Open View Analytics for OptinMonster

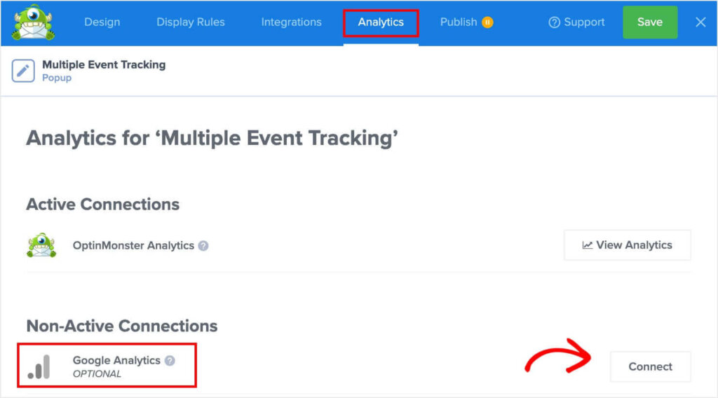click(x=628, y=245)
